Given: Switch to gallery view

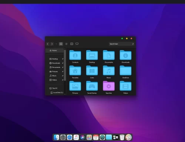Looking at the screenshot, I should click(77, 44).
